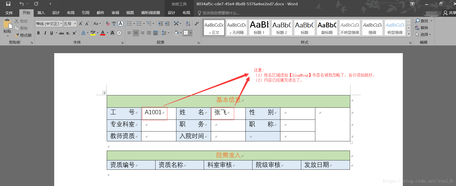The height and width of the screenshot is (186, 456).
Task: Increase font size with grow font icon
Action: pyautogui.click(x=81, y=24)
